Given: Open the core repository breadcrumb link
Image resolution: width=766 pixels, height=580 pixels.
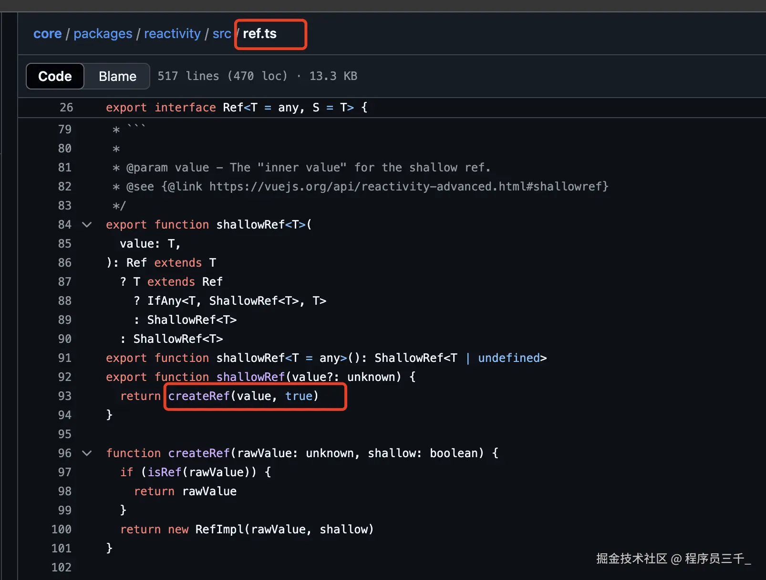Looking at the screenshot, I should point(47,34).
